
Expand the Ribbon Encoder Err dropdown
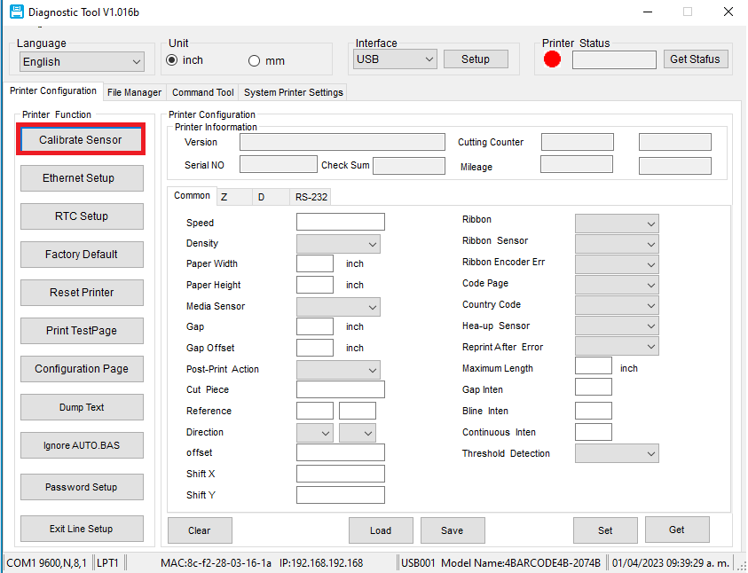coord(617,264)
